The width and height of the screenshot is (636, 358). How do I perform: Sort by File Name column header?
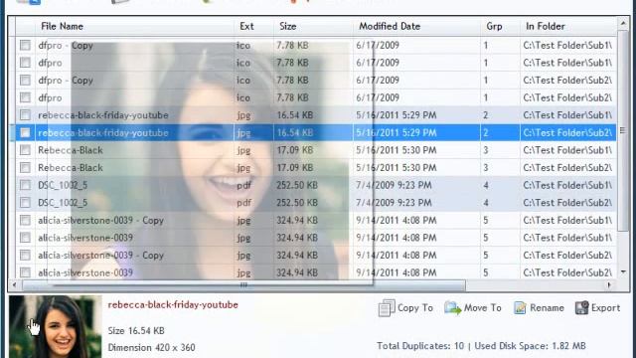coord(62,27)
